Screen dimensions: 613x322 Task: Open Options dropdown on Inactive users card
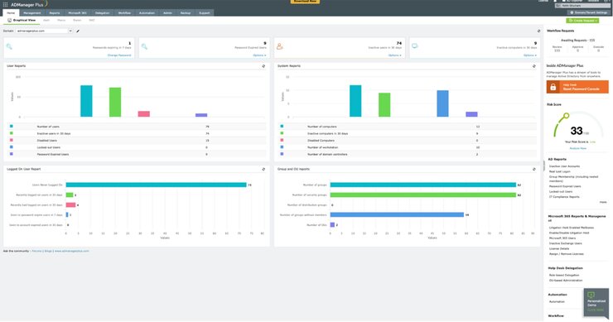pyautogui.click(x=395, y=55)
